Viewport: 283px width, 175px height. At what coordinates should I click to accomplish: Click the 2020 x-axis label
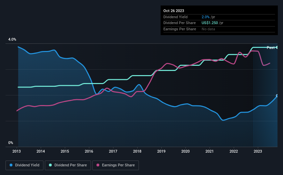tap(185, 151)
